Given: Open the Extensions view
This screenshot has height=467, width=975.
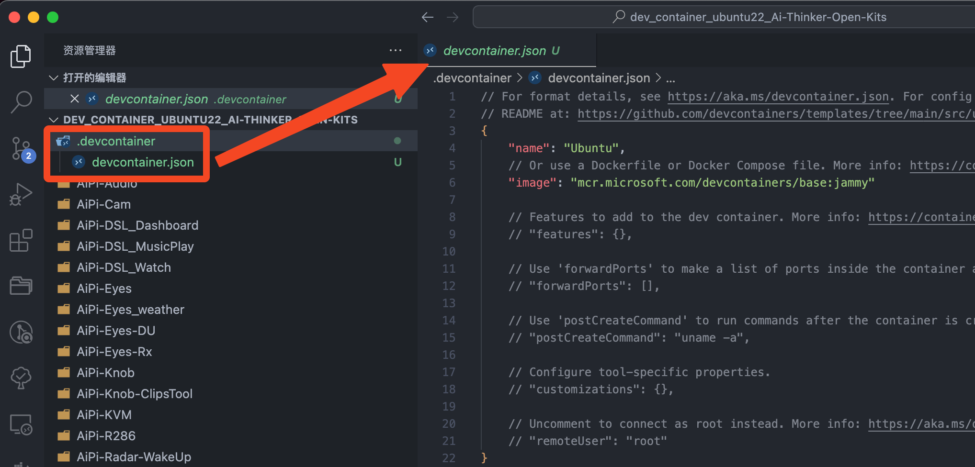Looking at the screenshot, I should point(21,240).
